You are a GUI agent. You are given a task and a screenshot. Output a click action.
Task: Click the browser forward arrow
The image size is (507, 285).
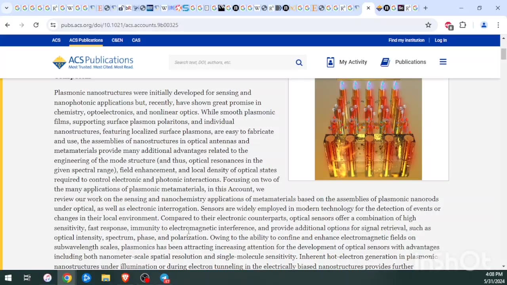click(x=22, y=25)
